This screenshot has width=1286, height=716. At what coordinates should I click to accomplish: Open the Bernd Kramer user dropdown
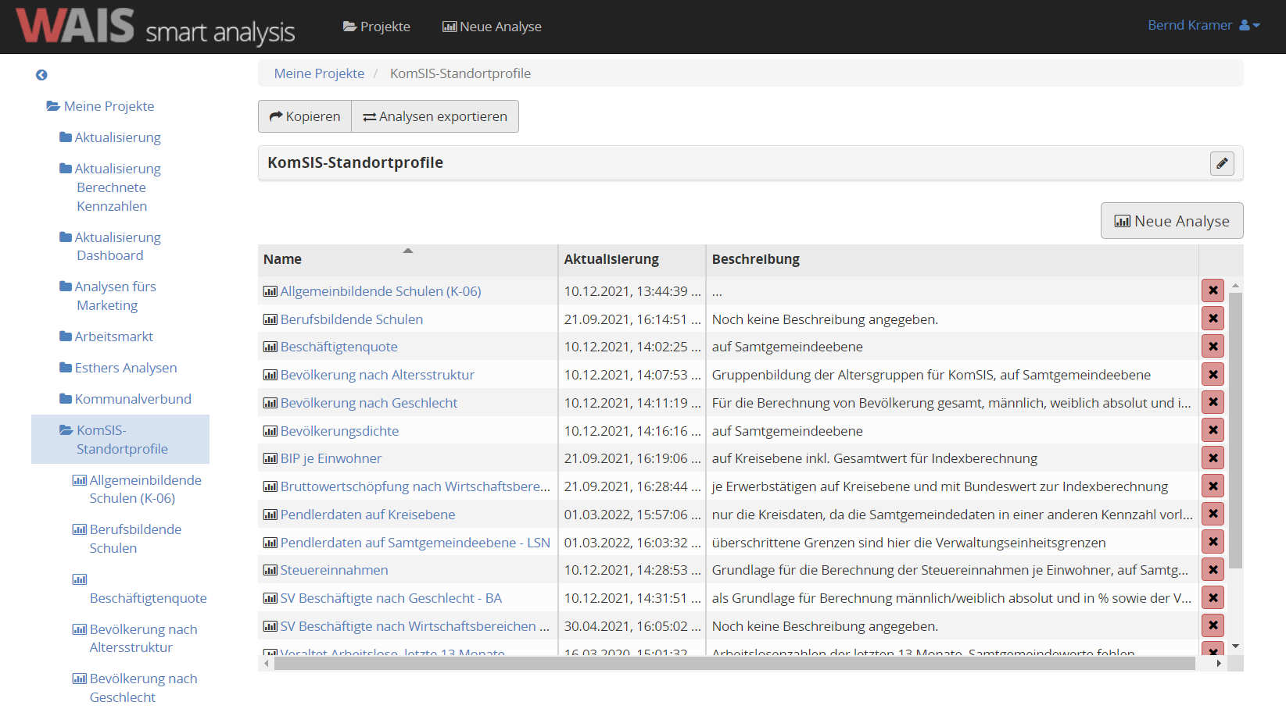[1204, 25]
